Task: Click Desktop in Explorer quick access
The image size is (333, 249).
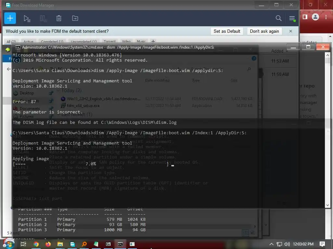Action: pyautogui.click(x=27, y=93)
